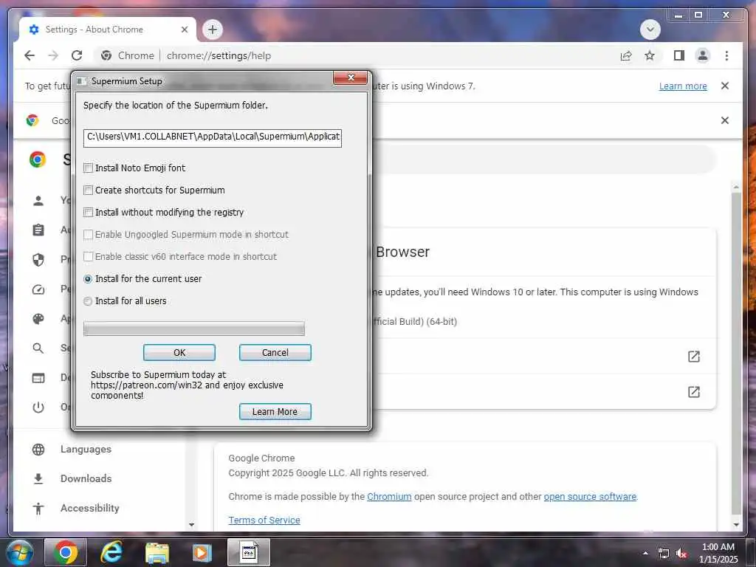Open a new Chrome tab
The image size is (756, 567).
pos(213,30)
